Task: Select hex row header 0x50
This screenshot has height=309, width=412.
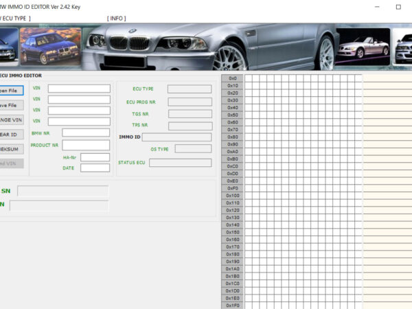Action: pos(232,115)
